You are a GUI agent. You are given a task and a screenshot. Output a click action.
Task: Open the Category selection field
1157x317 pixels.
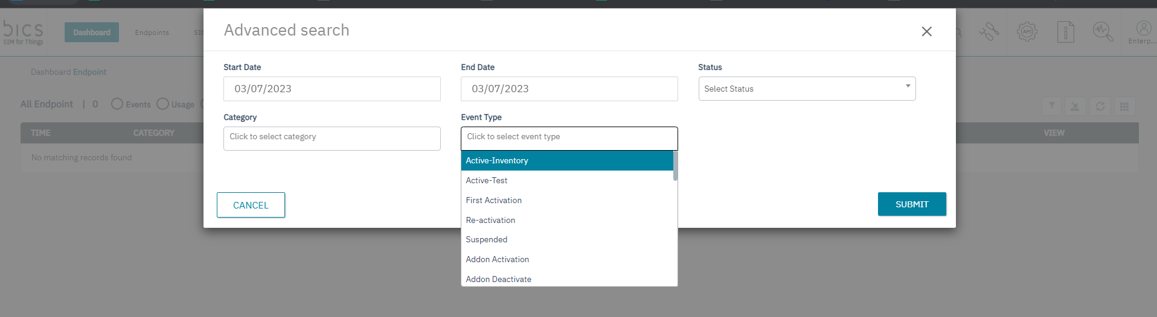(x=332, y=138)
